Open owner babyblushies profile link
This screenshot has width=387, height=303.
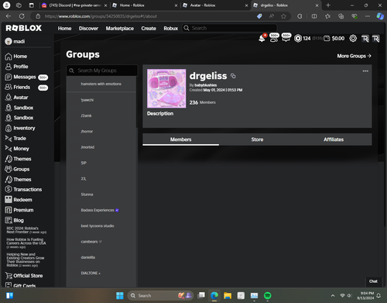(x=206, y=85)
